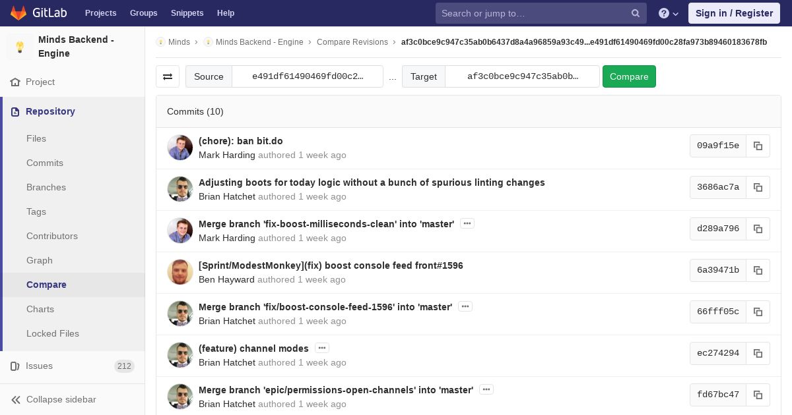This screenshot has height=415, width=792.
Task: Open '(feature) channel modes' commit
Action: pyautogui.click(x=253, y=348)
